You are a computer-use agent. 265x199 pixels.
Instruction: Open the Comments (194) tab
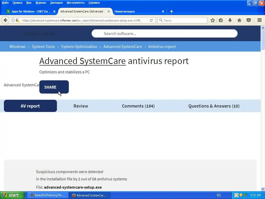click(138, 106)
